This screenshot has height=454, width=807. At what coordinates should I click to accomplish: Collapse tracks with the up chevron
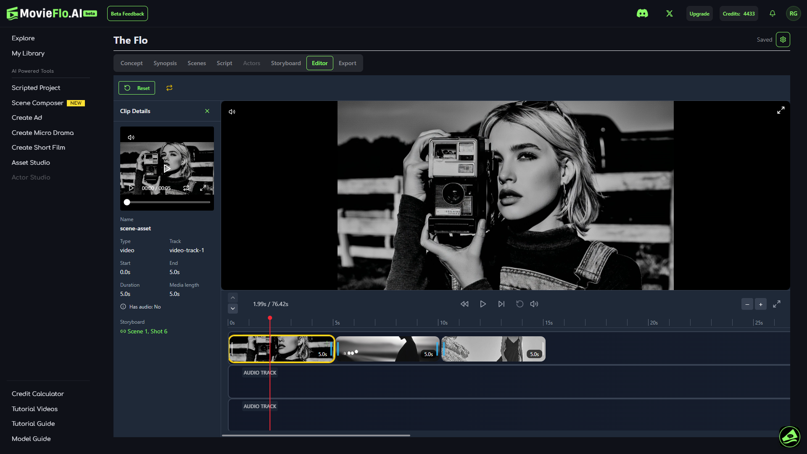(233, 298)
